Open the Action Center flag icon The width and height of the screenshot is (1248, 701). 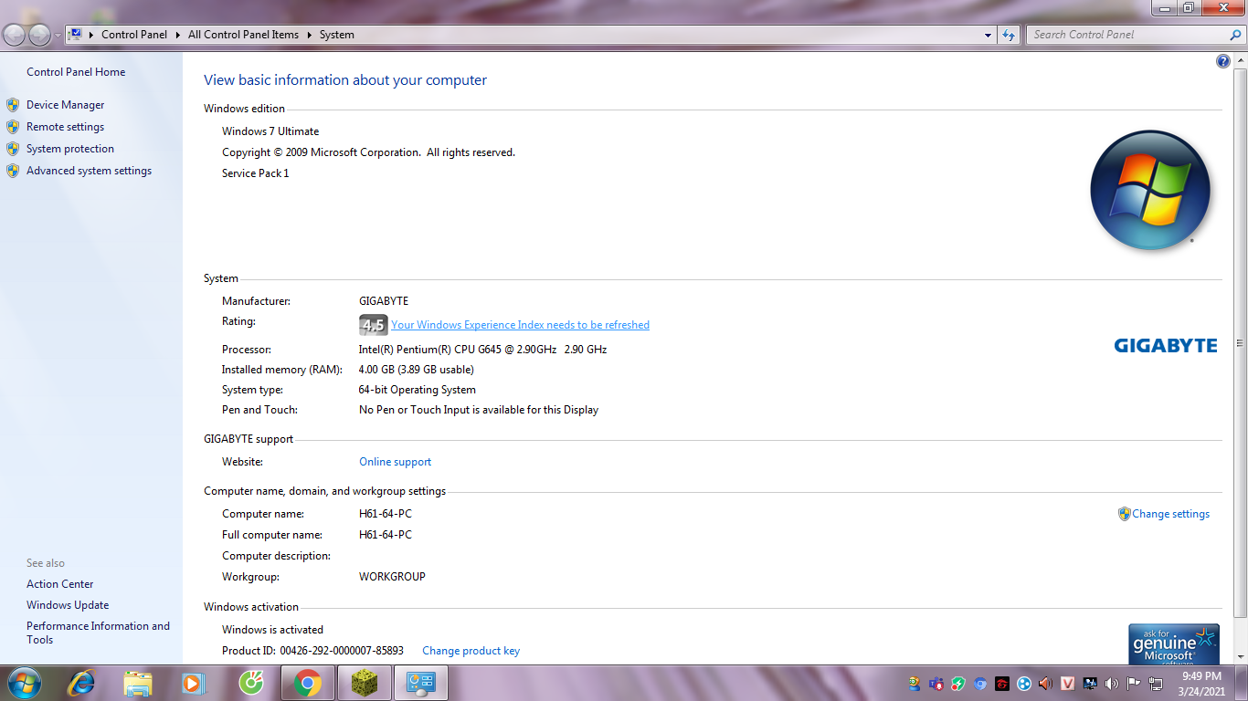1134,683
